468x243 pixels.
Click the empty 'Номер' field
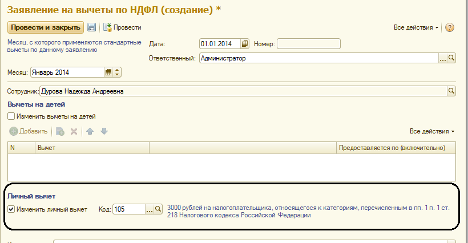(309, 44)
